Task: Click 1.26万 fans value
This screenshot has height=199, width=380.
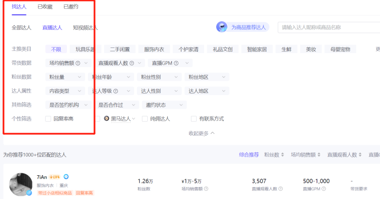Action: 145,181
